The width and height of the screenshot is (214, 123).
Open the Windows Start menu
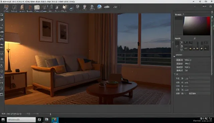(x=3, y=120)
